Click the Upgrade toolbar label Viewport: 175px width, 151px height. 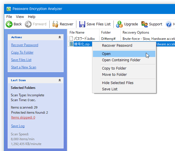click(131, 24)
